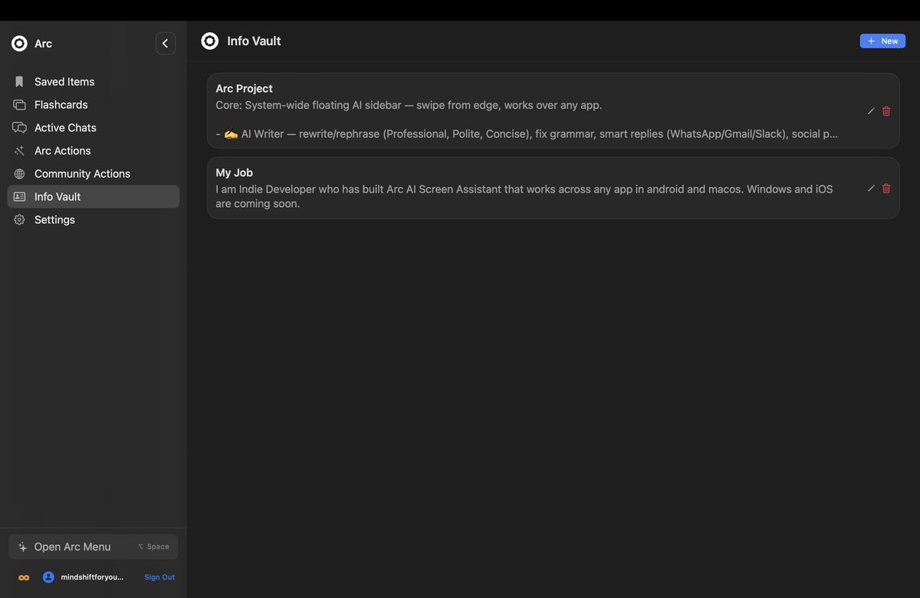Click the Info Vault card icon
This screenshot has width=920, height=598.
point(19,196)
